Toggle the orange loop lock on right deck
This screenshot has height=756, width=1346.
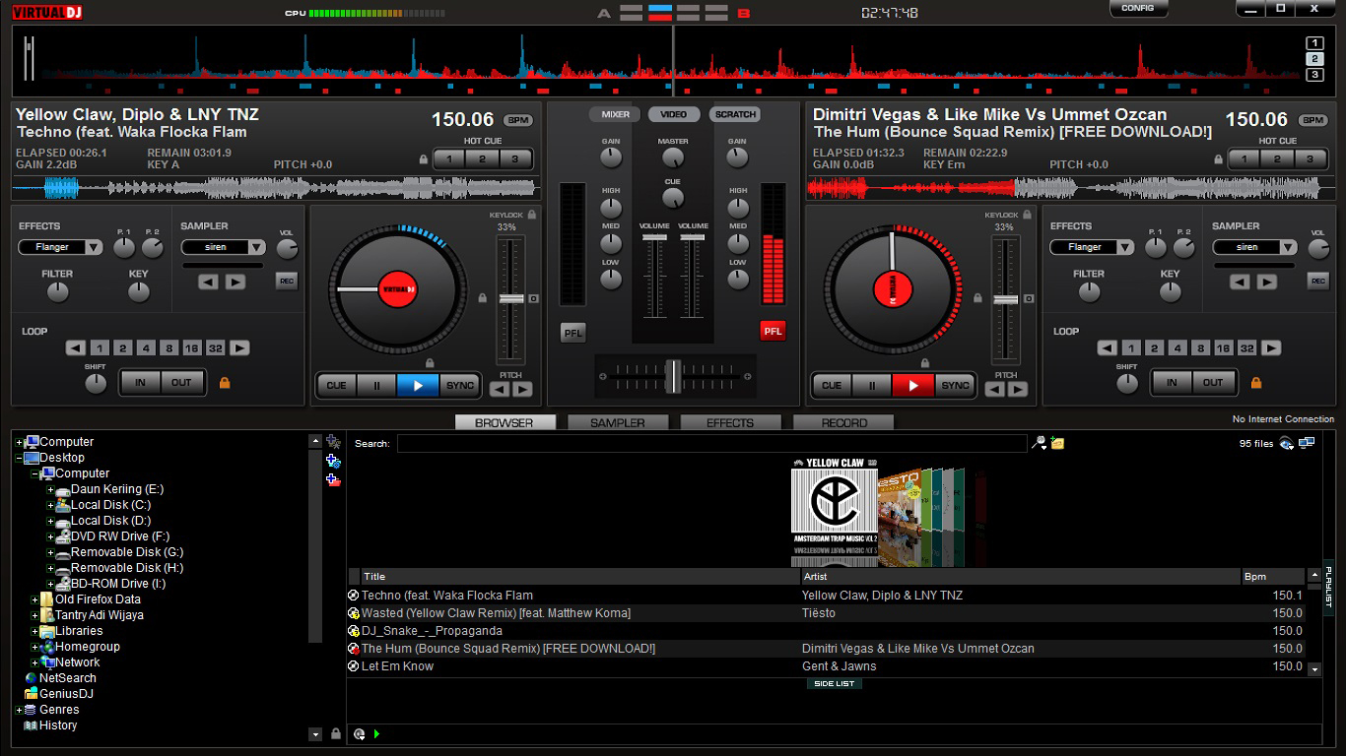coord(1255,382)
